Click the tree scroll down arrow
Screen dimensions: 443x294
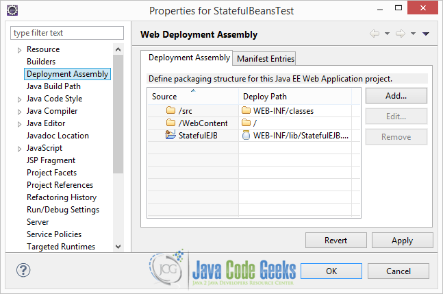[118, 247]
